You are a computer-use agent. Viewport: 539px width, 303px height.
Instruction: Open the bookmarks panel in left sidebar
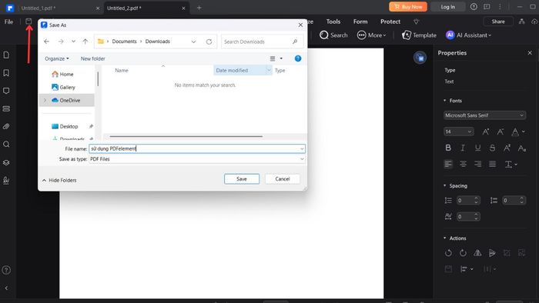[x=6, y=73]
